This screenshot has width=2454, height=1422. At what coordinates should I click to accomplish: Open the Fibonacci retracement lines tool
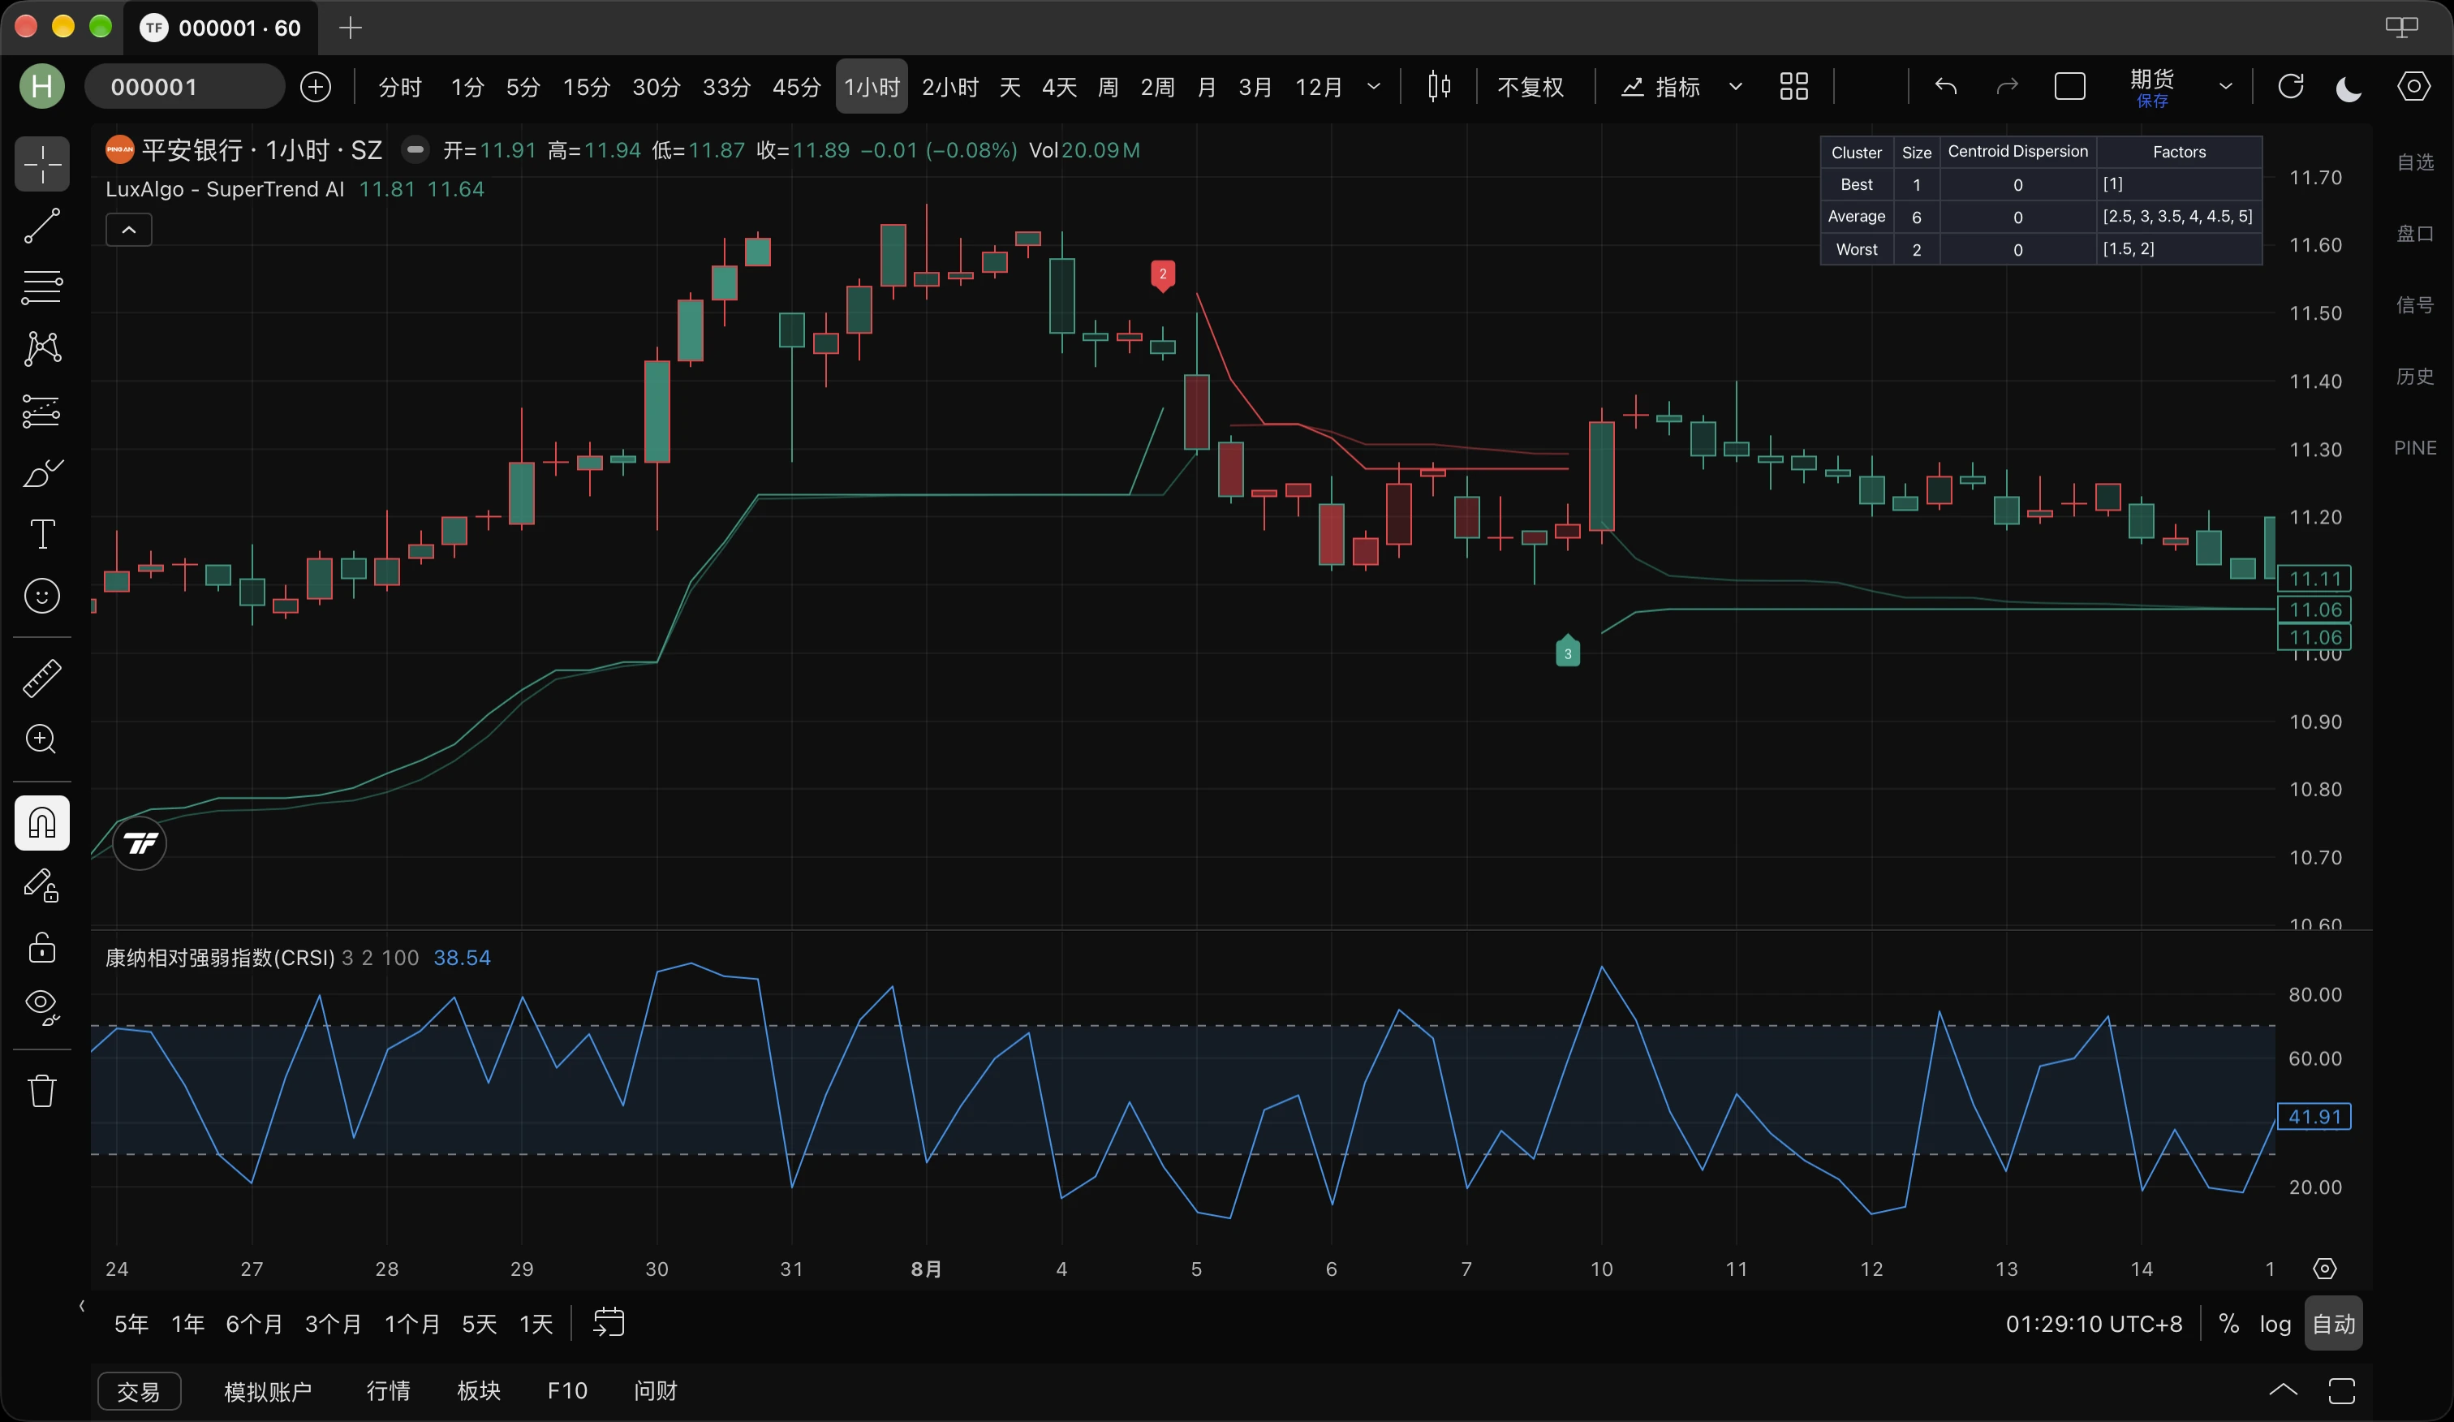click(42, 287)
